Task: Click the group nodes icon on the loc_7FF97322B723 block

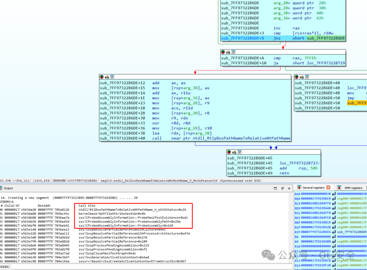Action: pos(240,152)
